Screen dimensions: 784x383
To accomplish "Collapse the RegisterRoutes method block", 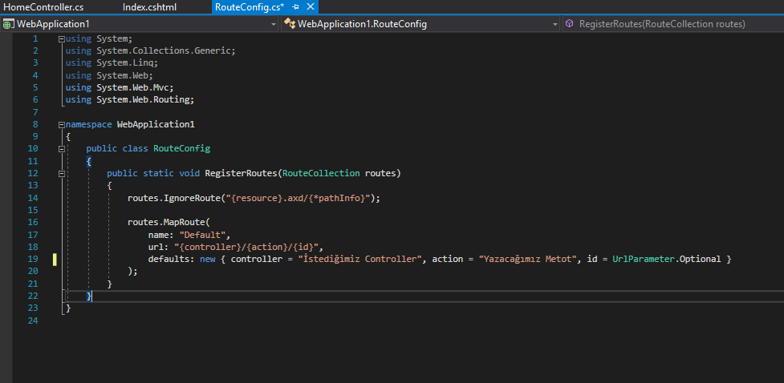I will 62,173.
